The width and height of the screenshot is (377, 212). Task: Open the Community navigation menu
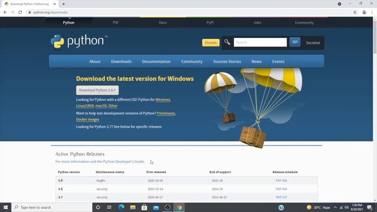[192, 61]
